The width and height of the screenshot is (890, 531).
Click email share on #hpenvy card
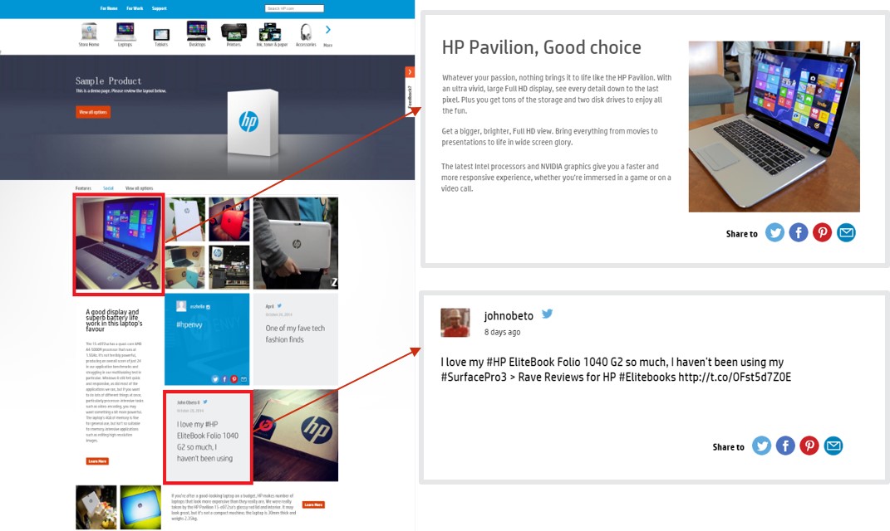point(243,379)
